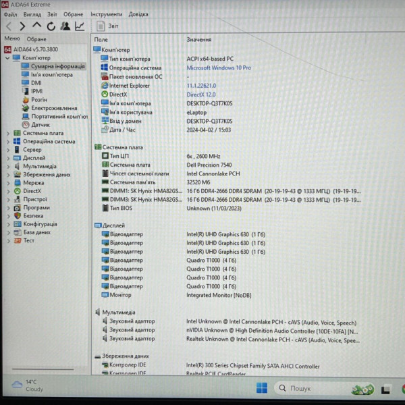Select the DIMM1 SK Hynix row

(231, 191)
